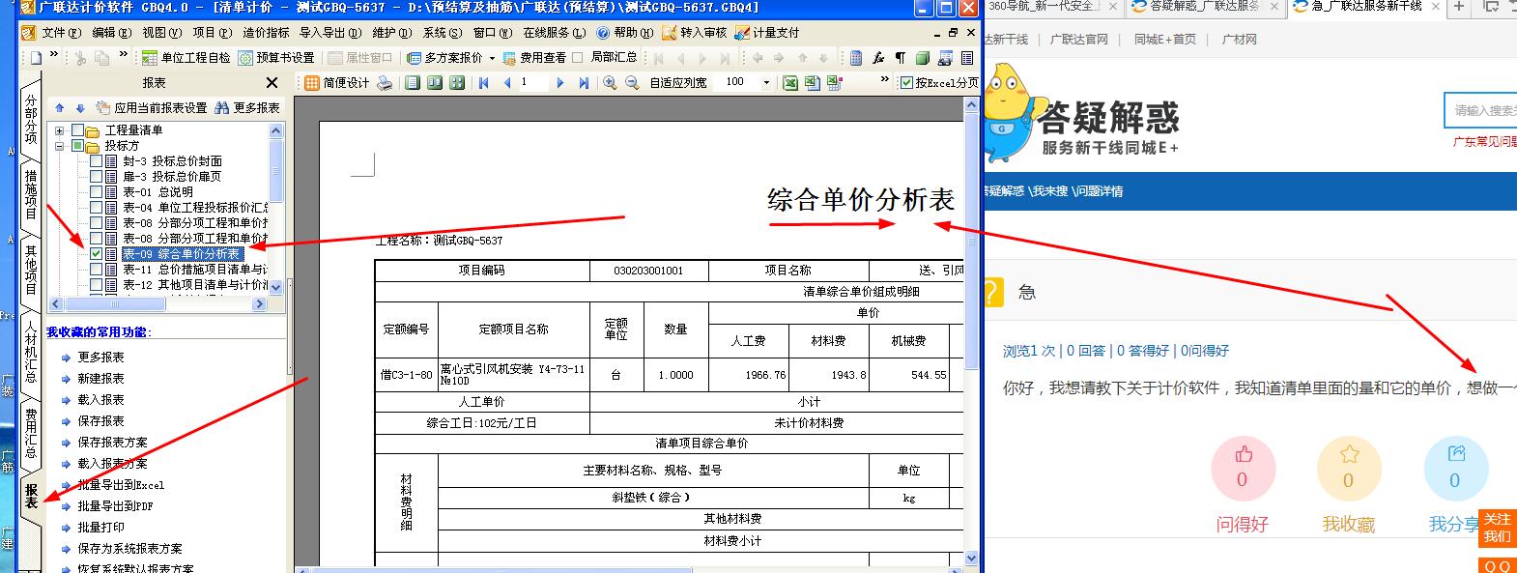The image size is (1517, 573).
Task: Click the fx formula icon
Action: point(878,58)
